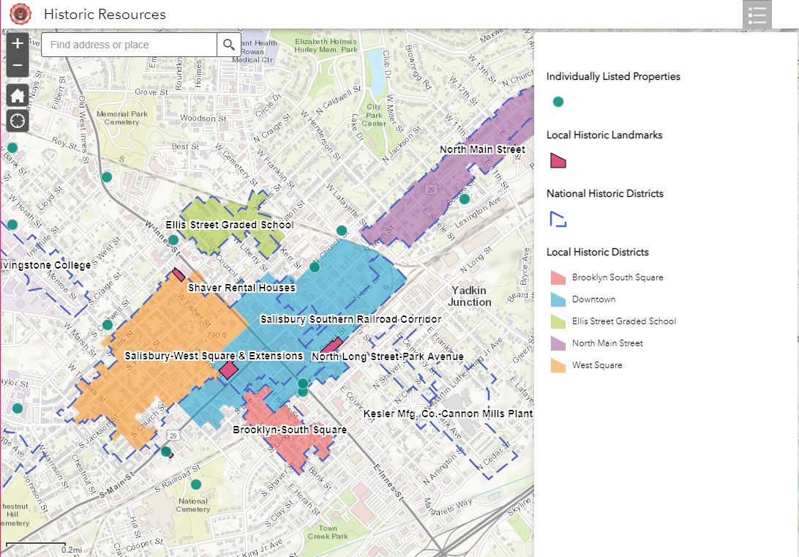Viewport: 799px width, 557px height.
Task: Select the 'Memorial Park Cemetery' map label
Action: tap(121, 118)
